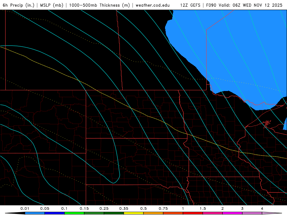Select the orange 0.5–0.75 legend swatch

[154, 213]
